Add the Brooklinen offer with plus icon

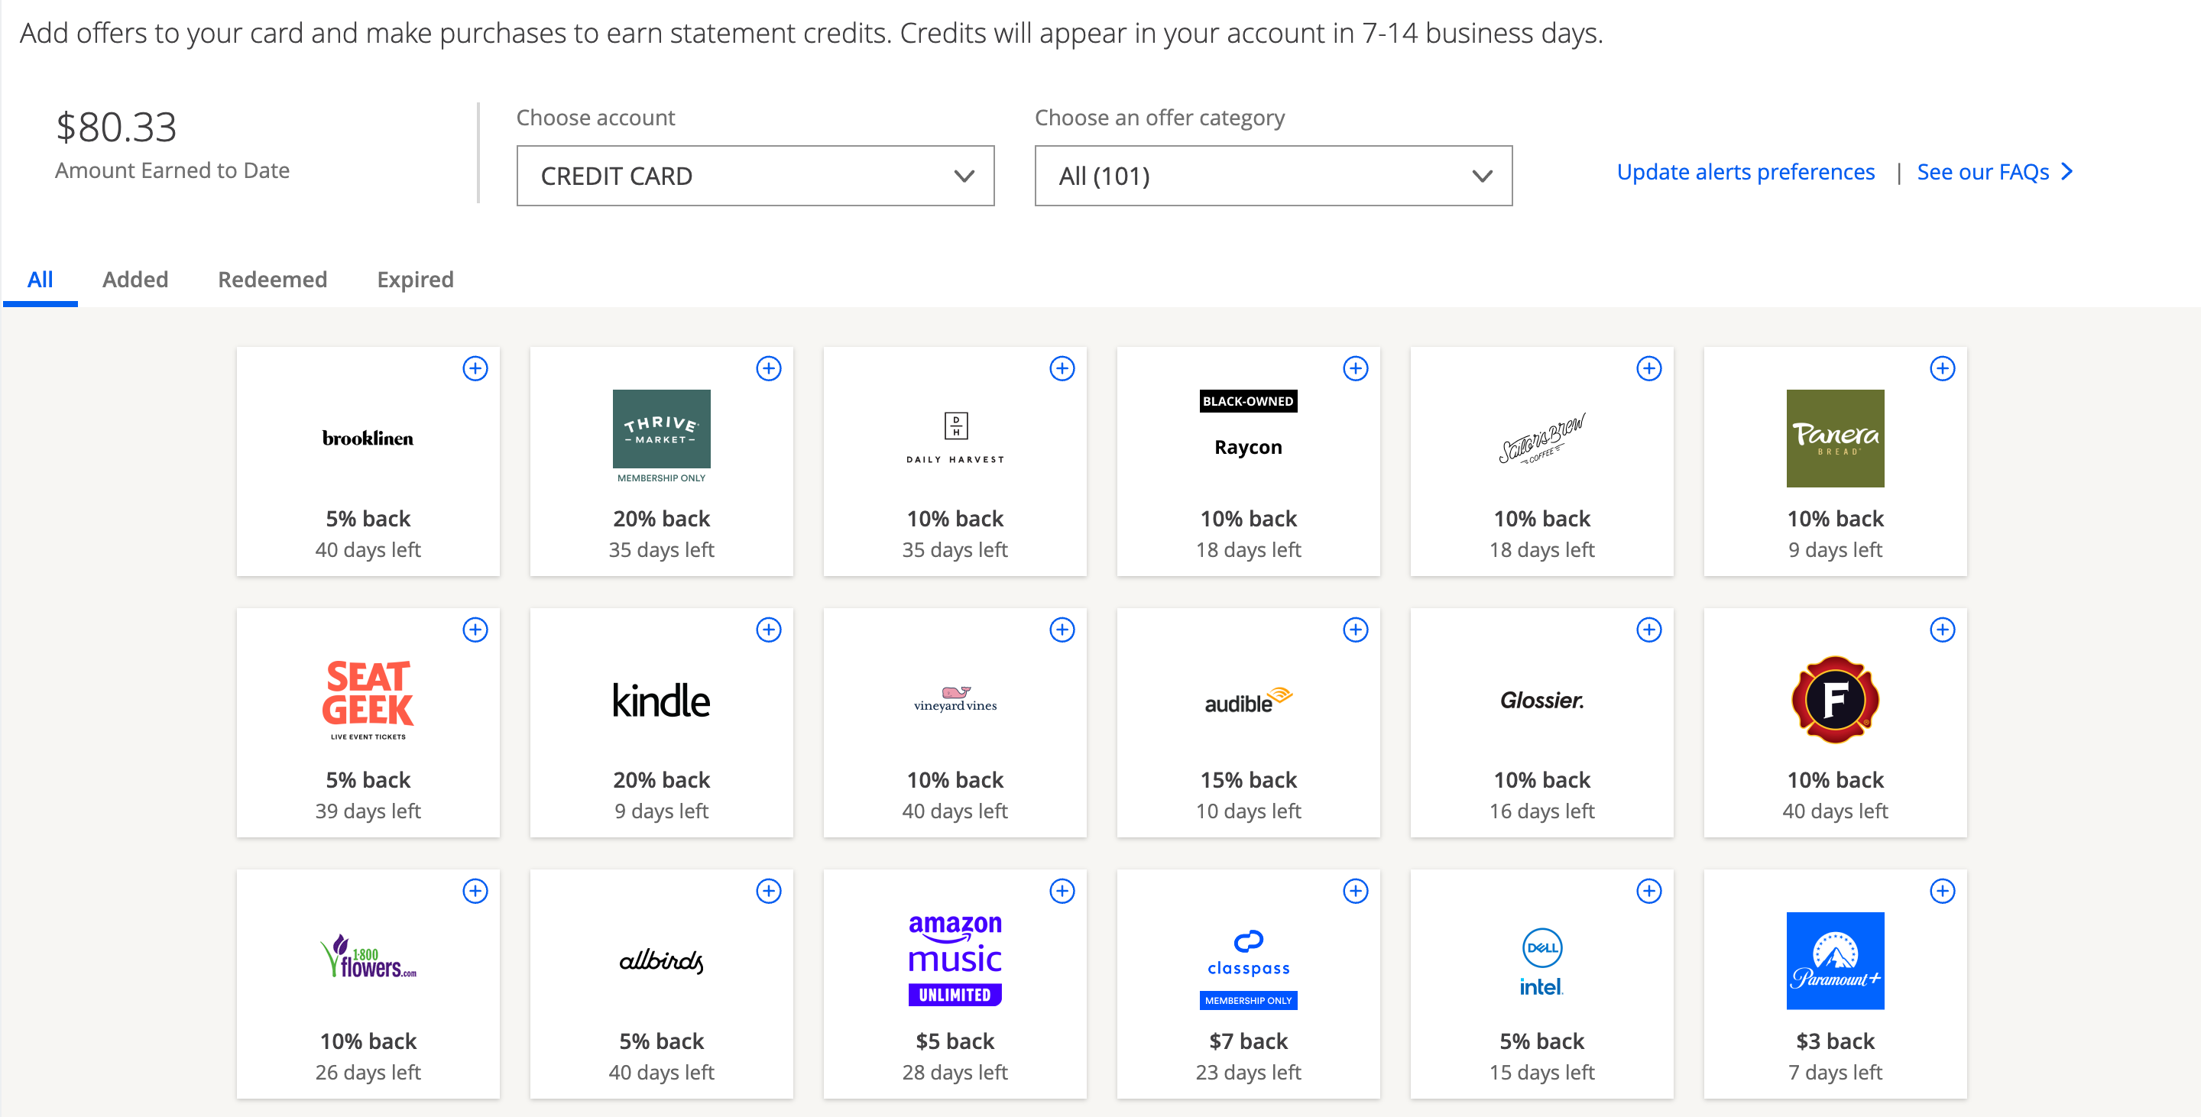tap(475, 368)
